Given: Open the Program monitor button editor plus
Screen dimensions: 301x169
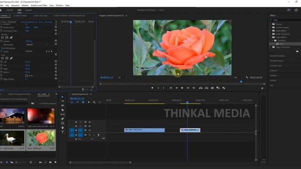Looking at the screenshot, I should pyautogui.click(x=262, y=88).
